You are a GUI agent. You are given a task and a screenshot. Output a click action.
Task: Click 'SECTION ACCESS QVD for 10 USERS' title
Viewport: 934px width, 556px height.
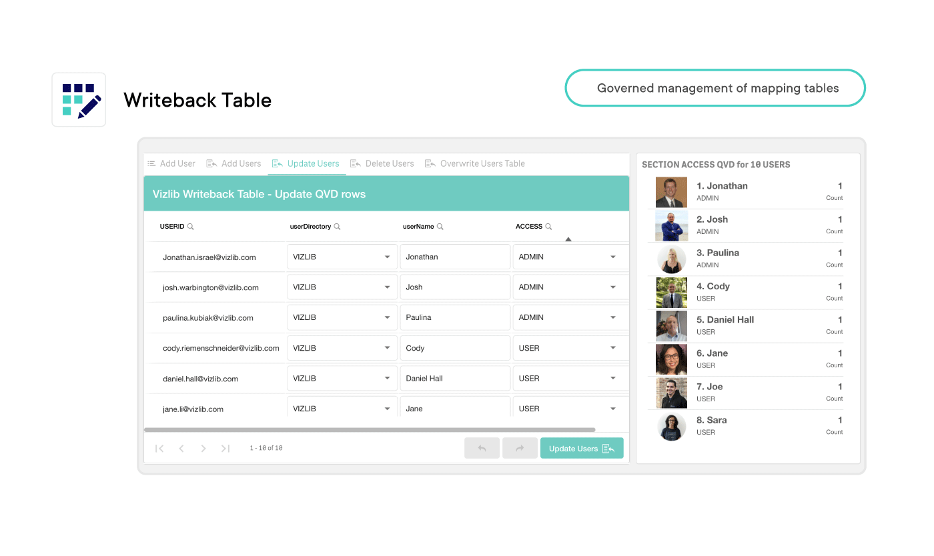[x=716, y=165]
